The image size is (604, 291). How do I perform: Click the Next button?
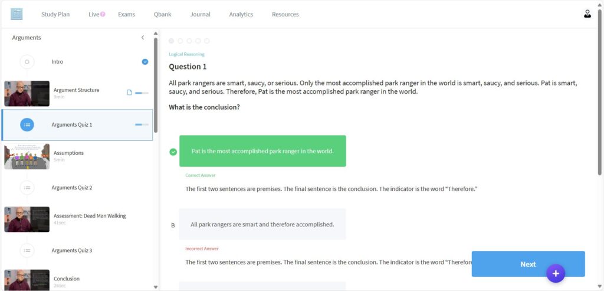pos(528,264)
